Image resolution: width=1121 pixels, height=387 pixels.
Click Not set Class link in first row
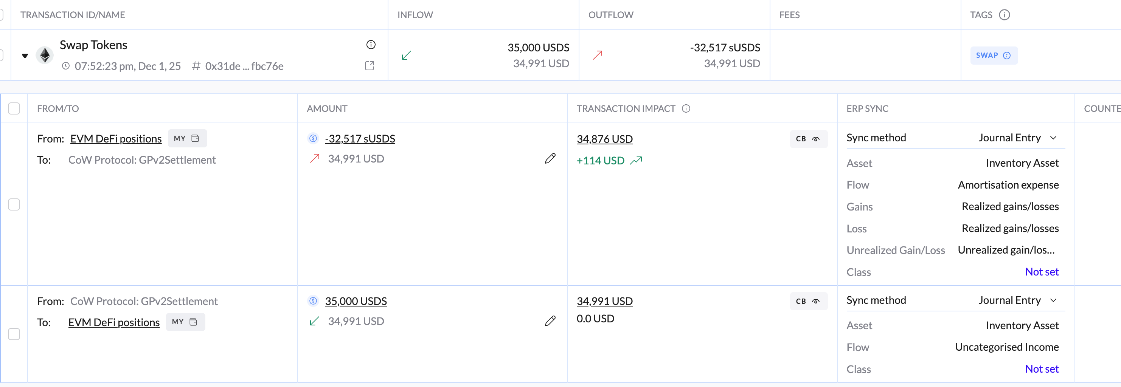click(1041, 272)
